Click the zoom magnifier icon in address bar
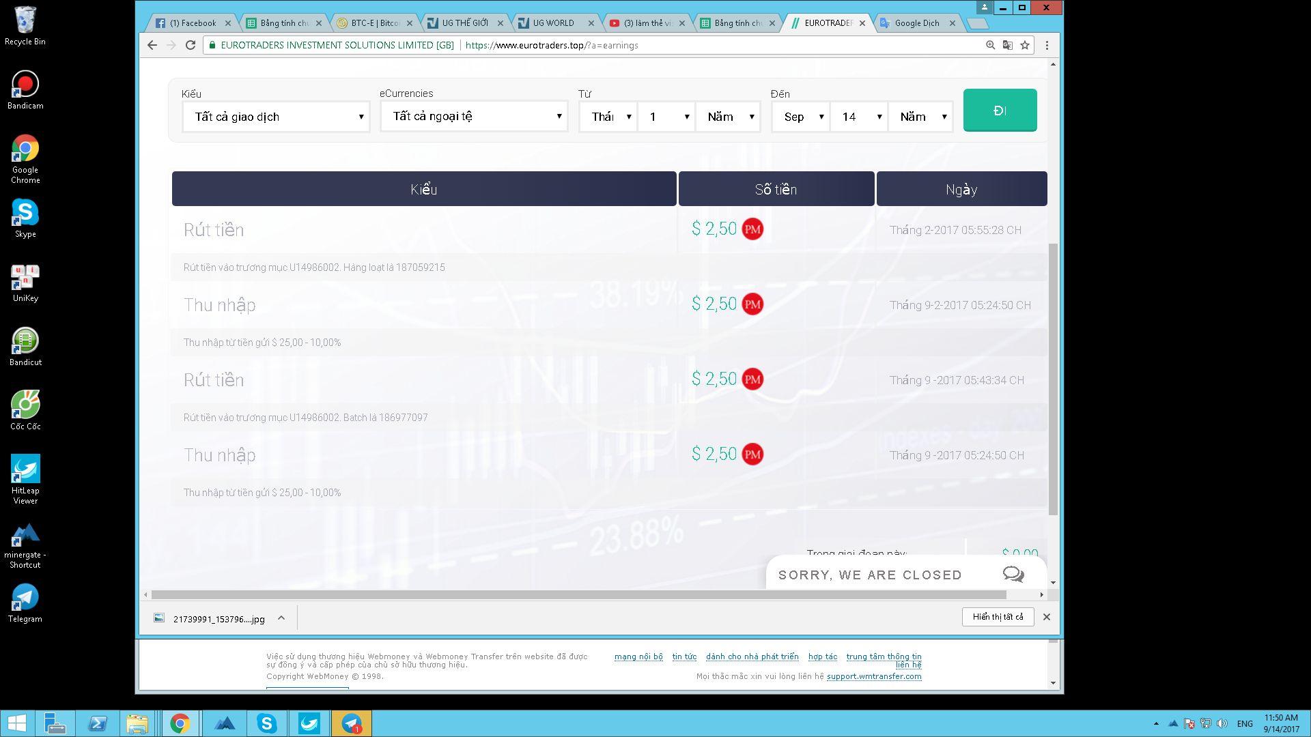This screenshot has height=737, width=1311. coord(990,45)
